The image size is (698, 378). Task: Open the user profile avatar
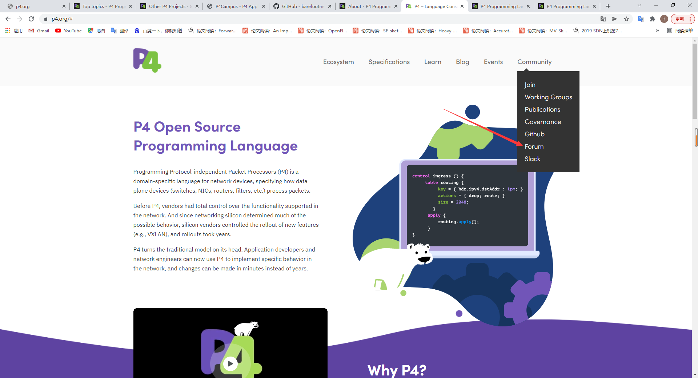(664, 19)
